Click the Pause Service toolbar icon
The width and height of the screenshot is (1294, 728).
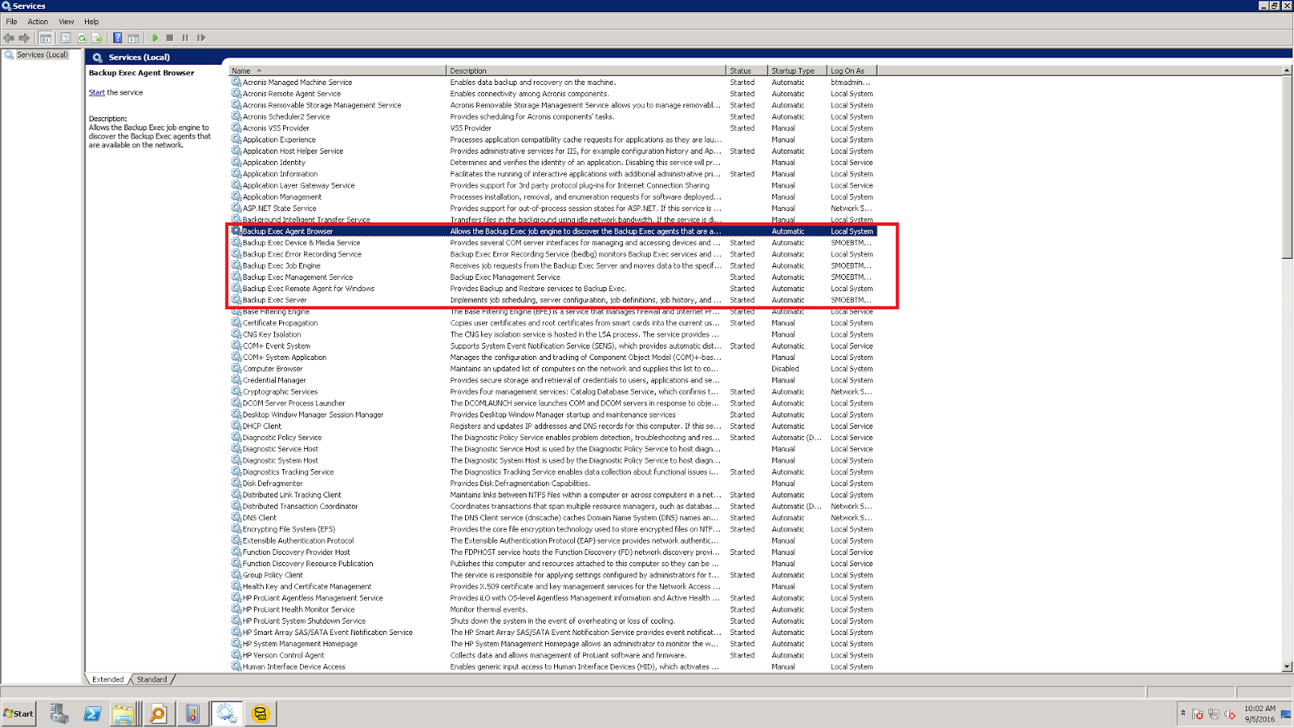click(185, 38)
